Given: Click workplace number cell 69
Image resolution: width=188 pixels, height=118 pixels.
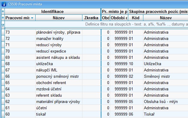Looking at the screenshot, I should (20, 58).
